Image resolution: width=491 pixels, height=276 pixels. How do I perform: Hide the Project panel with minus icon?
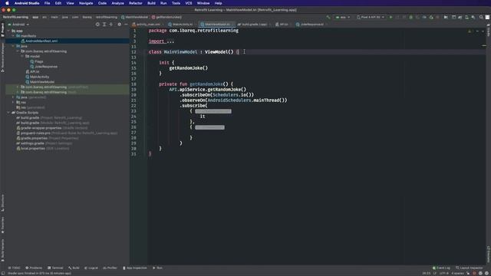coord(126,25)
